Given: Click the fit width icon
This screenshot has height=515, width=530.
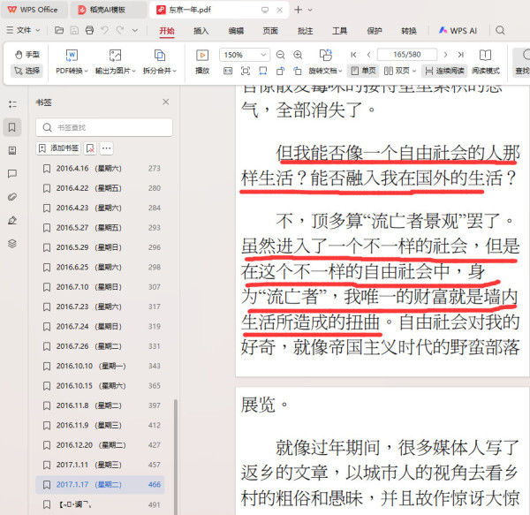Looking at the screenshot, I should pos(262,71).
